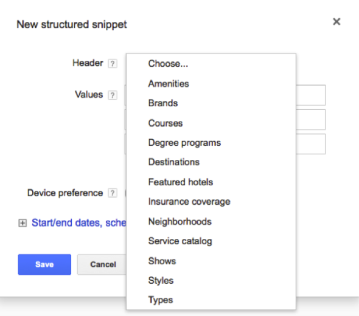The height and width of the screenshot is (316, 359).
Task: Close the New structured snippet dialog
Action: (x=336, y=22)
